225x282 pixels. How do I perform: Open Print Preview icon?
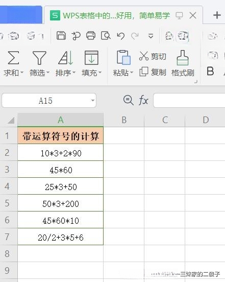coord(106,35)
